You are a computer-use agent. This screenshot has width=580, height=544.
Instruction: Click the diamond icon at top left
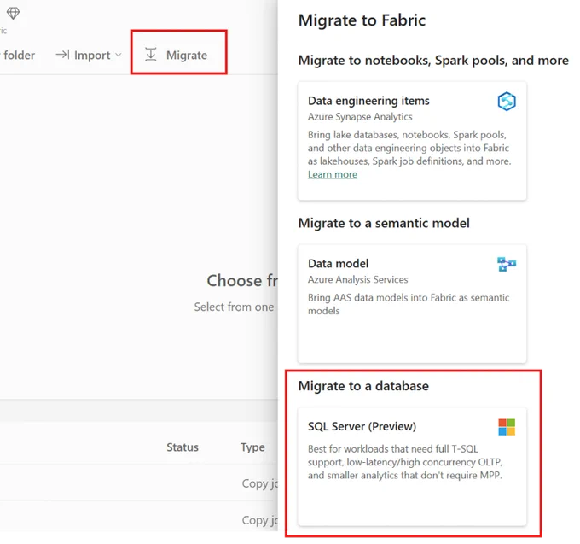click(x=13, y=14)
